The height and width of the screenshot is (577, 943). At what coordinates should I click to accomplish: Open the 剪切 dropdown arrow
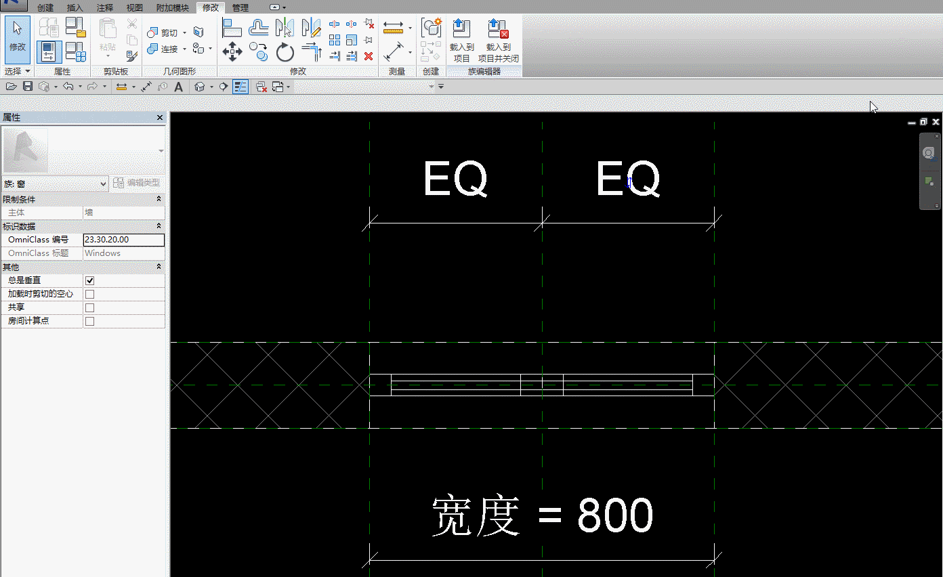(185, 33)
